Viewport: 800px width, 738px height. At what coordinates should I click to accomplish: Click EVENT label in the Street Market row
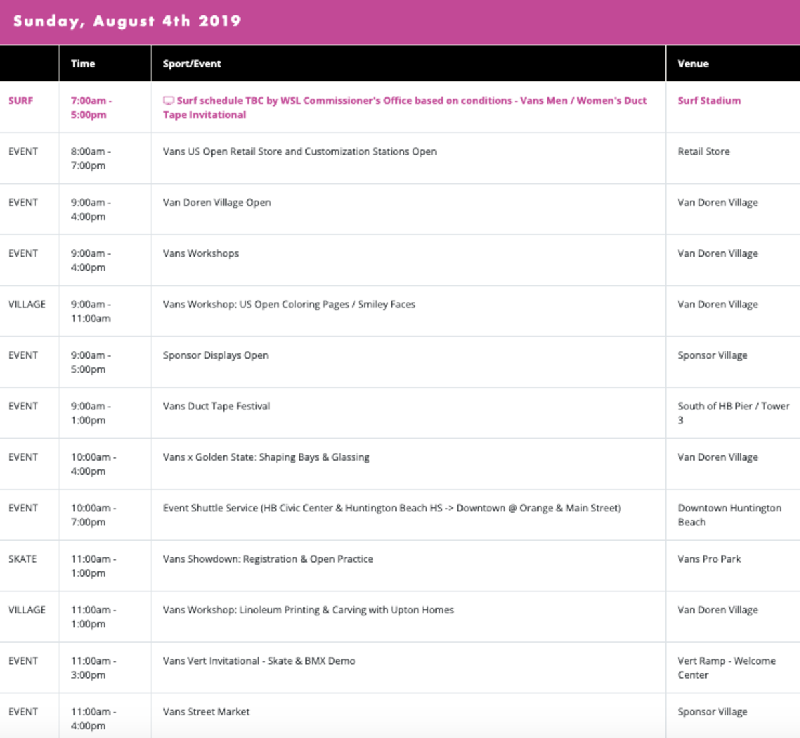[x=23, y=712]
